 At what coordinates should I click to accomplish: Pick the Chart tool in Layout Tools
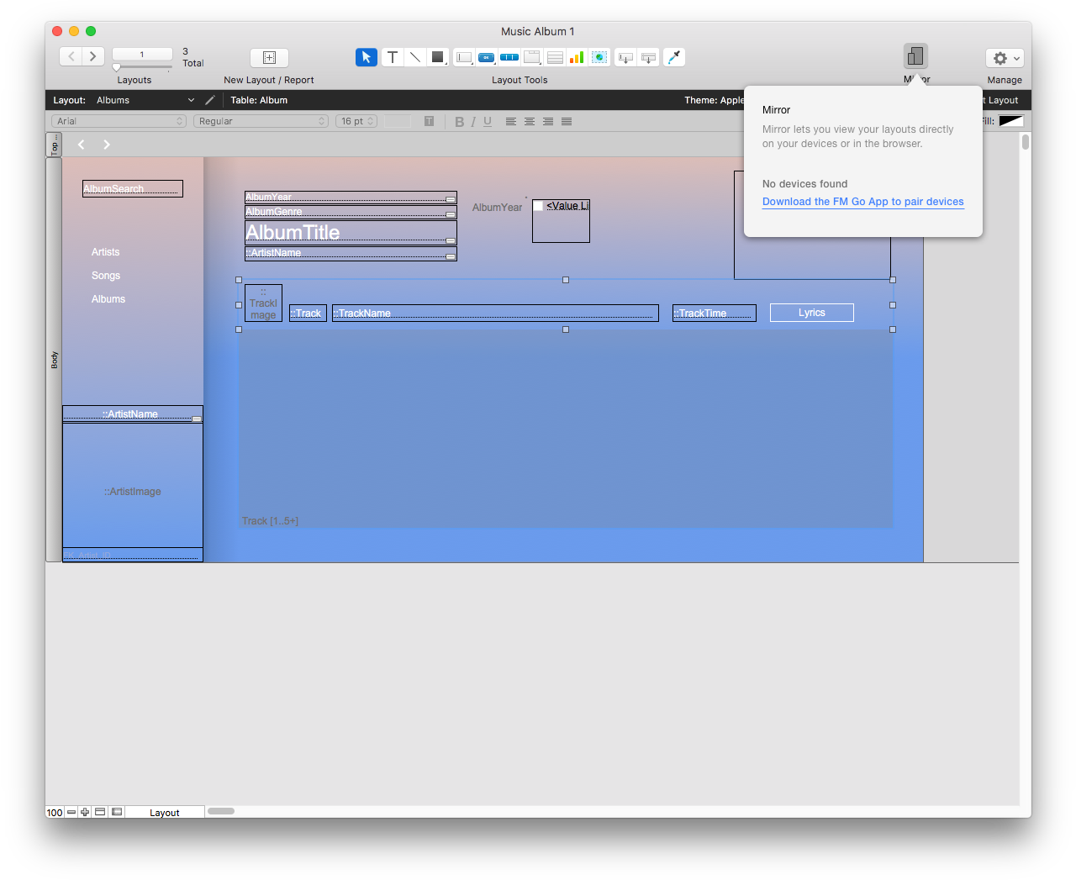tap(577, 57)
